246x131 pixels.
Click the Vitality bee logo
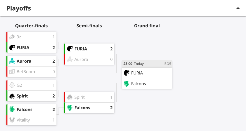coord(12,120)
